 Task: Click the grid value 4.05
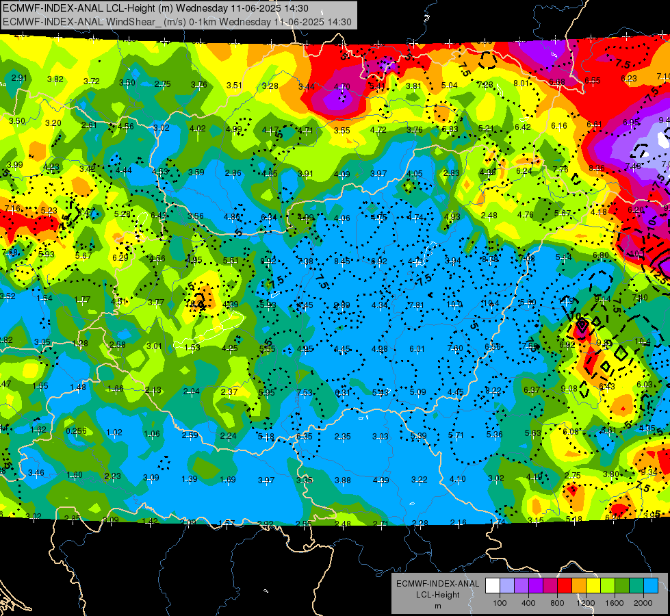(x=415, y=174)
